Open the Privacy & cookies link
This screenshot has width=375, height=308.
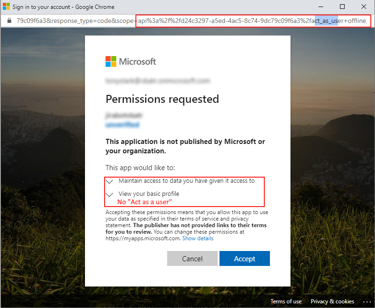pos(332,301)
